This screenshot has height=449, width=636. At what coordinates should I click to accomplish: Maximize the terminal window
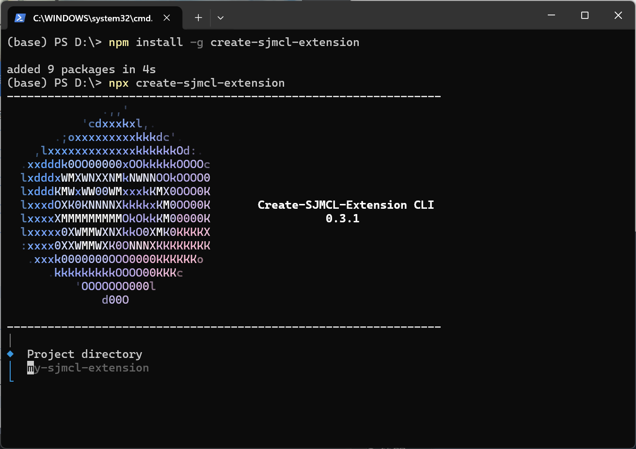point(585,15)
